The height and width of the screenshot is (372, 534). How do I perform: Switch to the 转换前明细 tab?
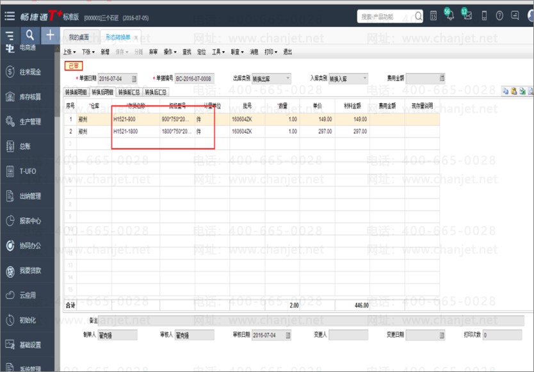pos(76,92)
